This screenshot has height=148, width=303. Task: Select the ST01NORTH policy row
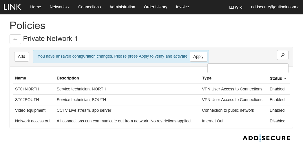27,89
